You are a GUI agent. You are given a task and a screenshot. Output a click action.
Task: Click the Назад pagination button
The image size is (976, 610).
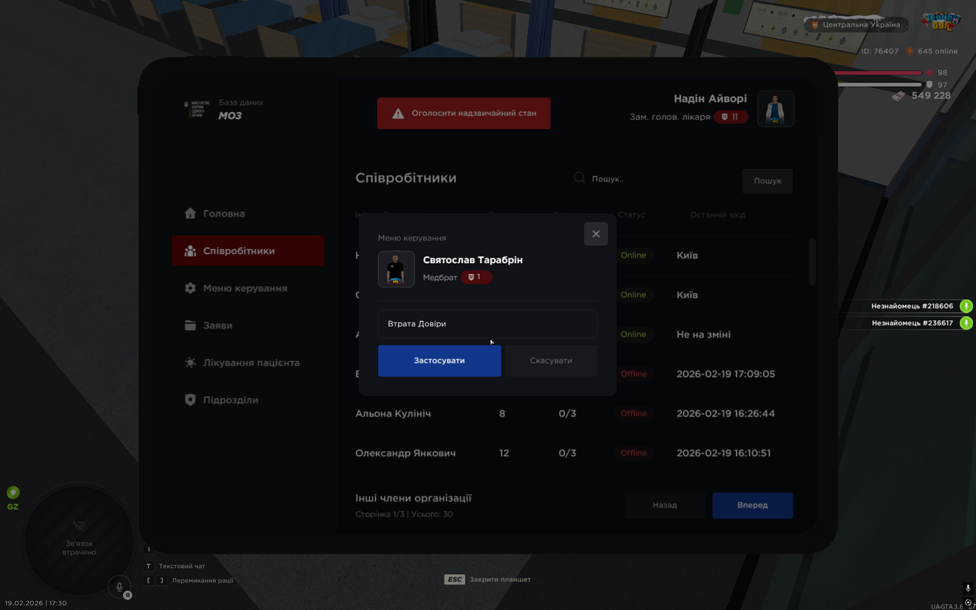[x=665, y=505]
